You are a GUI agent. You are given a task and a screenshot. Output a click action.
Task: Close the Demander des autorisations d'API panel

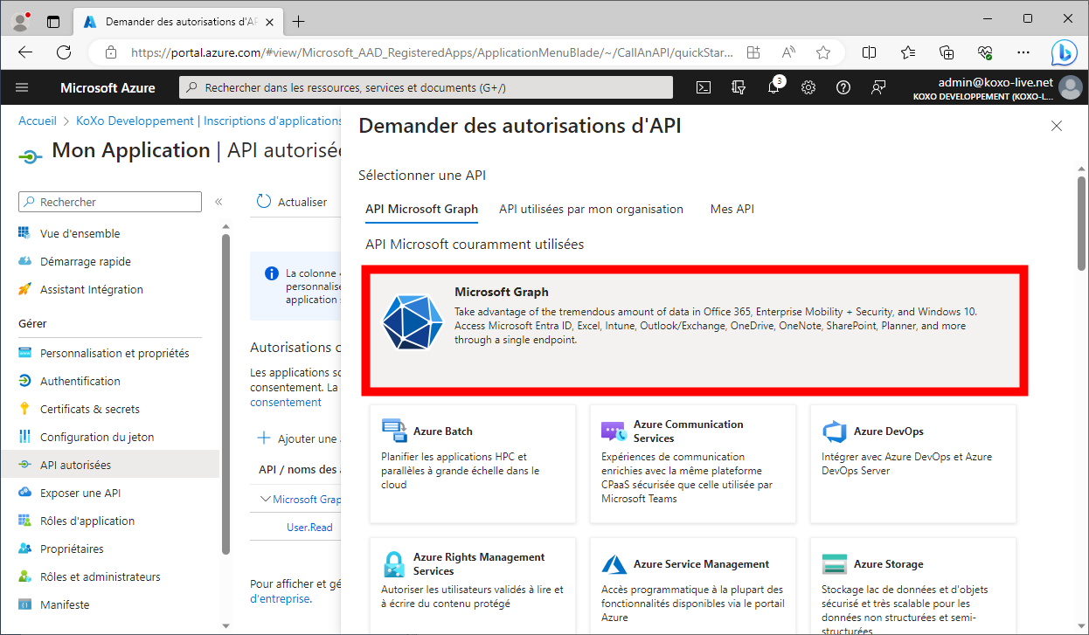(x=1057, y=127)
